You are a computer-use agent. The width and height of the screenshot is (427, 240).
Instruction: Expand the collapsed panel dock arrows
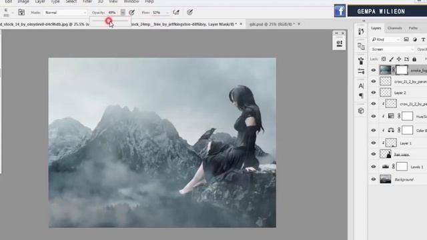coord(364,21)
